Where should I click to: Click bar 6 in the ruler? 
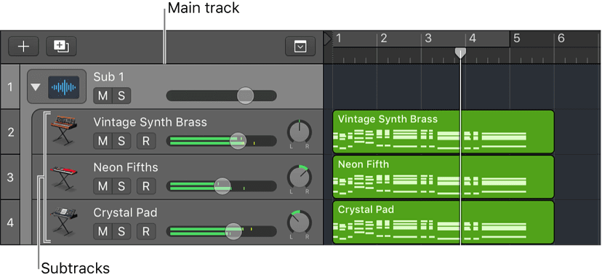(x=561, y=39)
